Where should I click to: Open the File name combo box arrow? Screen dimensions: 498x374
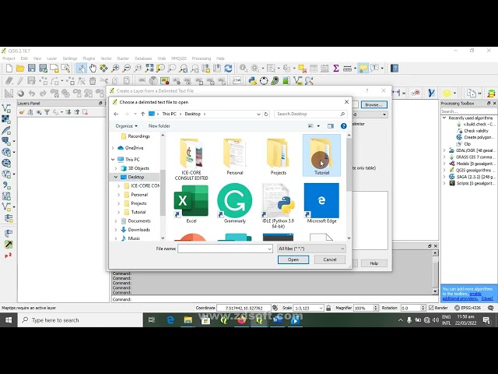[x=269, y=249]
